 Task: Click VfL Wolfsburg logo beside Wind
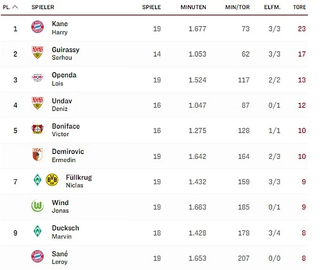[x=38, y=206]
